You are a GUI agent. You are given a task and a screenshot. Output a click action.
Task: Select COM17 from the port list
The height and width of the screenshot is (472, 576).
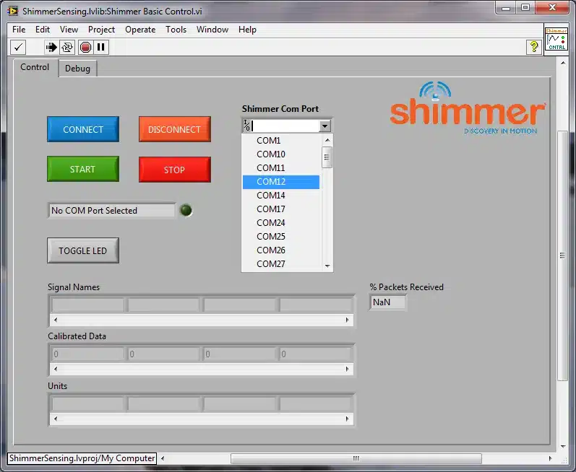point(281,209)
